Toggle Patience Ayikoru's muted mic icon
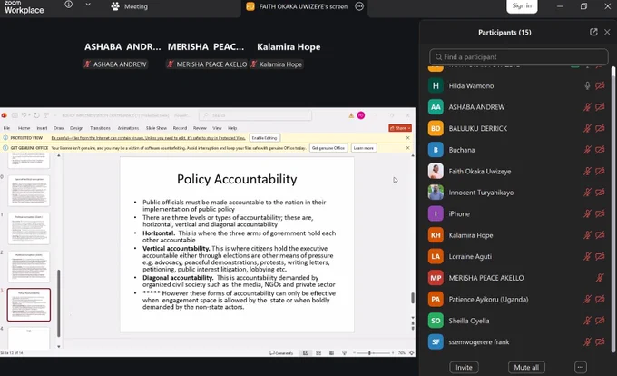Screen dimensions: 617x376 587,299
